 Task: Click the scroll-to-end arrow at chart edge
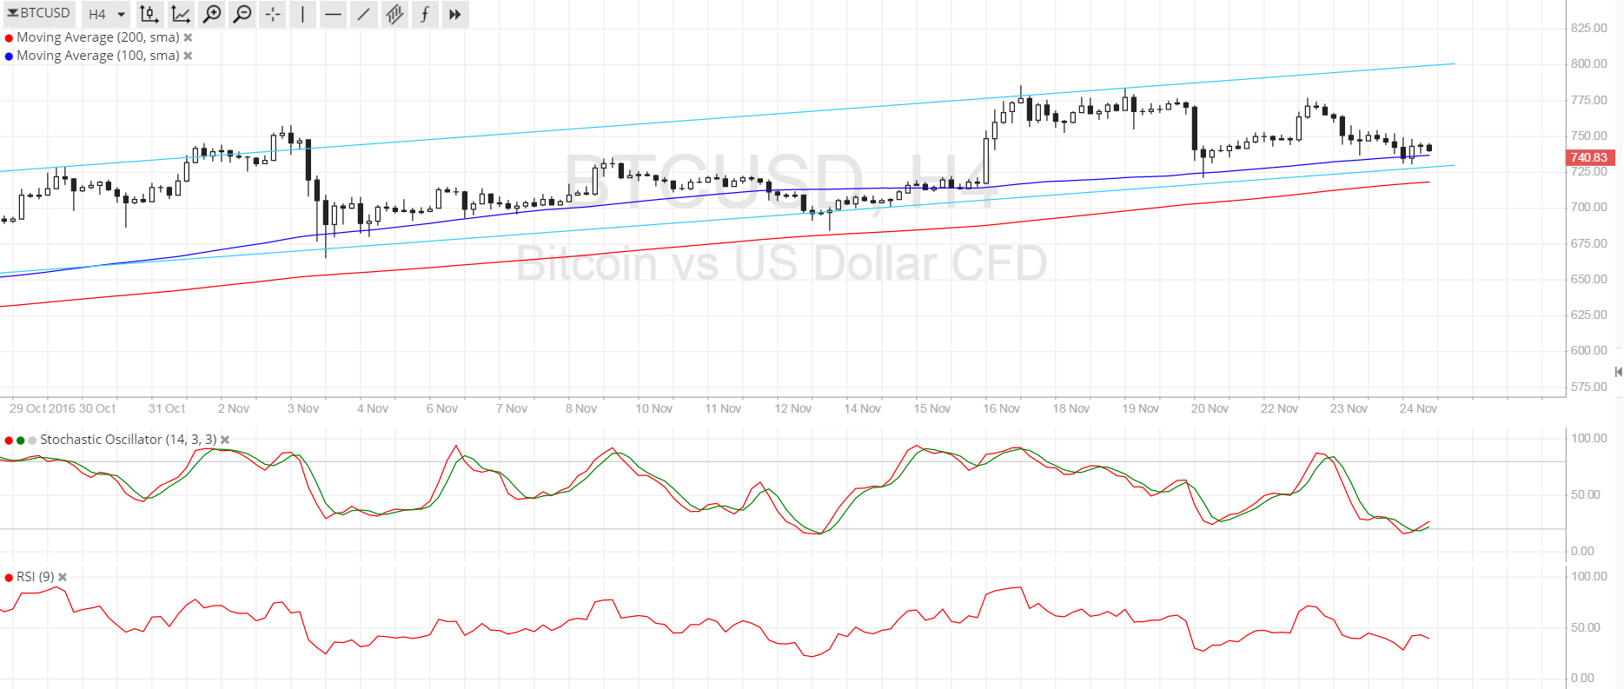(1618, 372)
